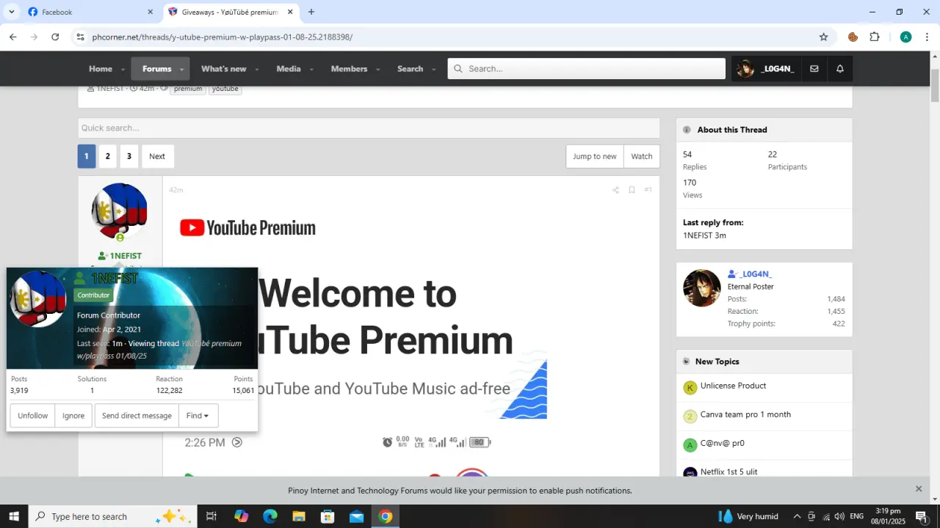This screenshot has height=528, width=940.
Task: Expand the Members dropdown arrow
Action: tap(378, 69)
